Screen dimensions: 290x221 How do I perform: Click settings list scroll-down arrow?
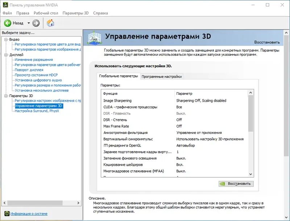point(250,174)
